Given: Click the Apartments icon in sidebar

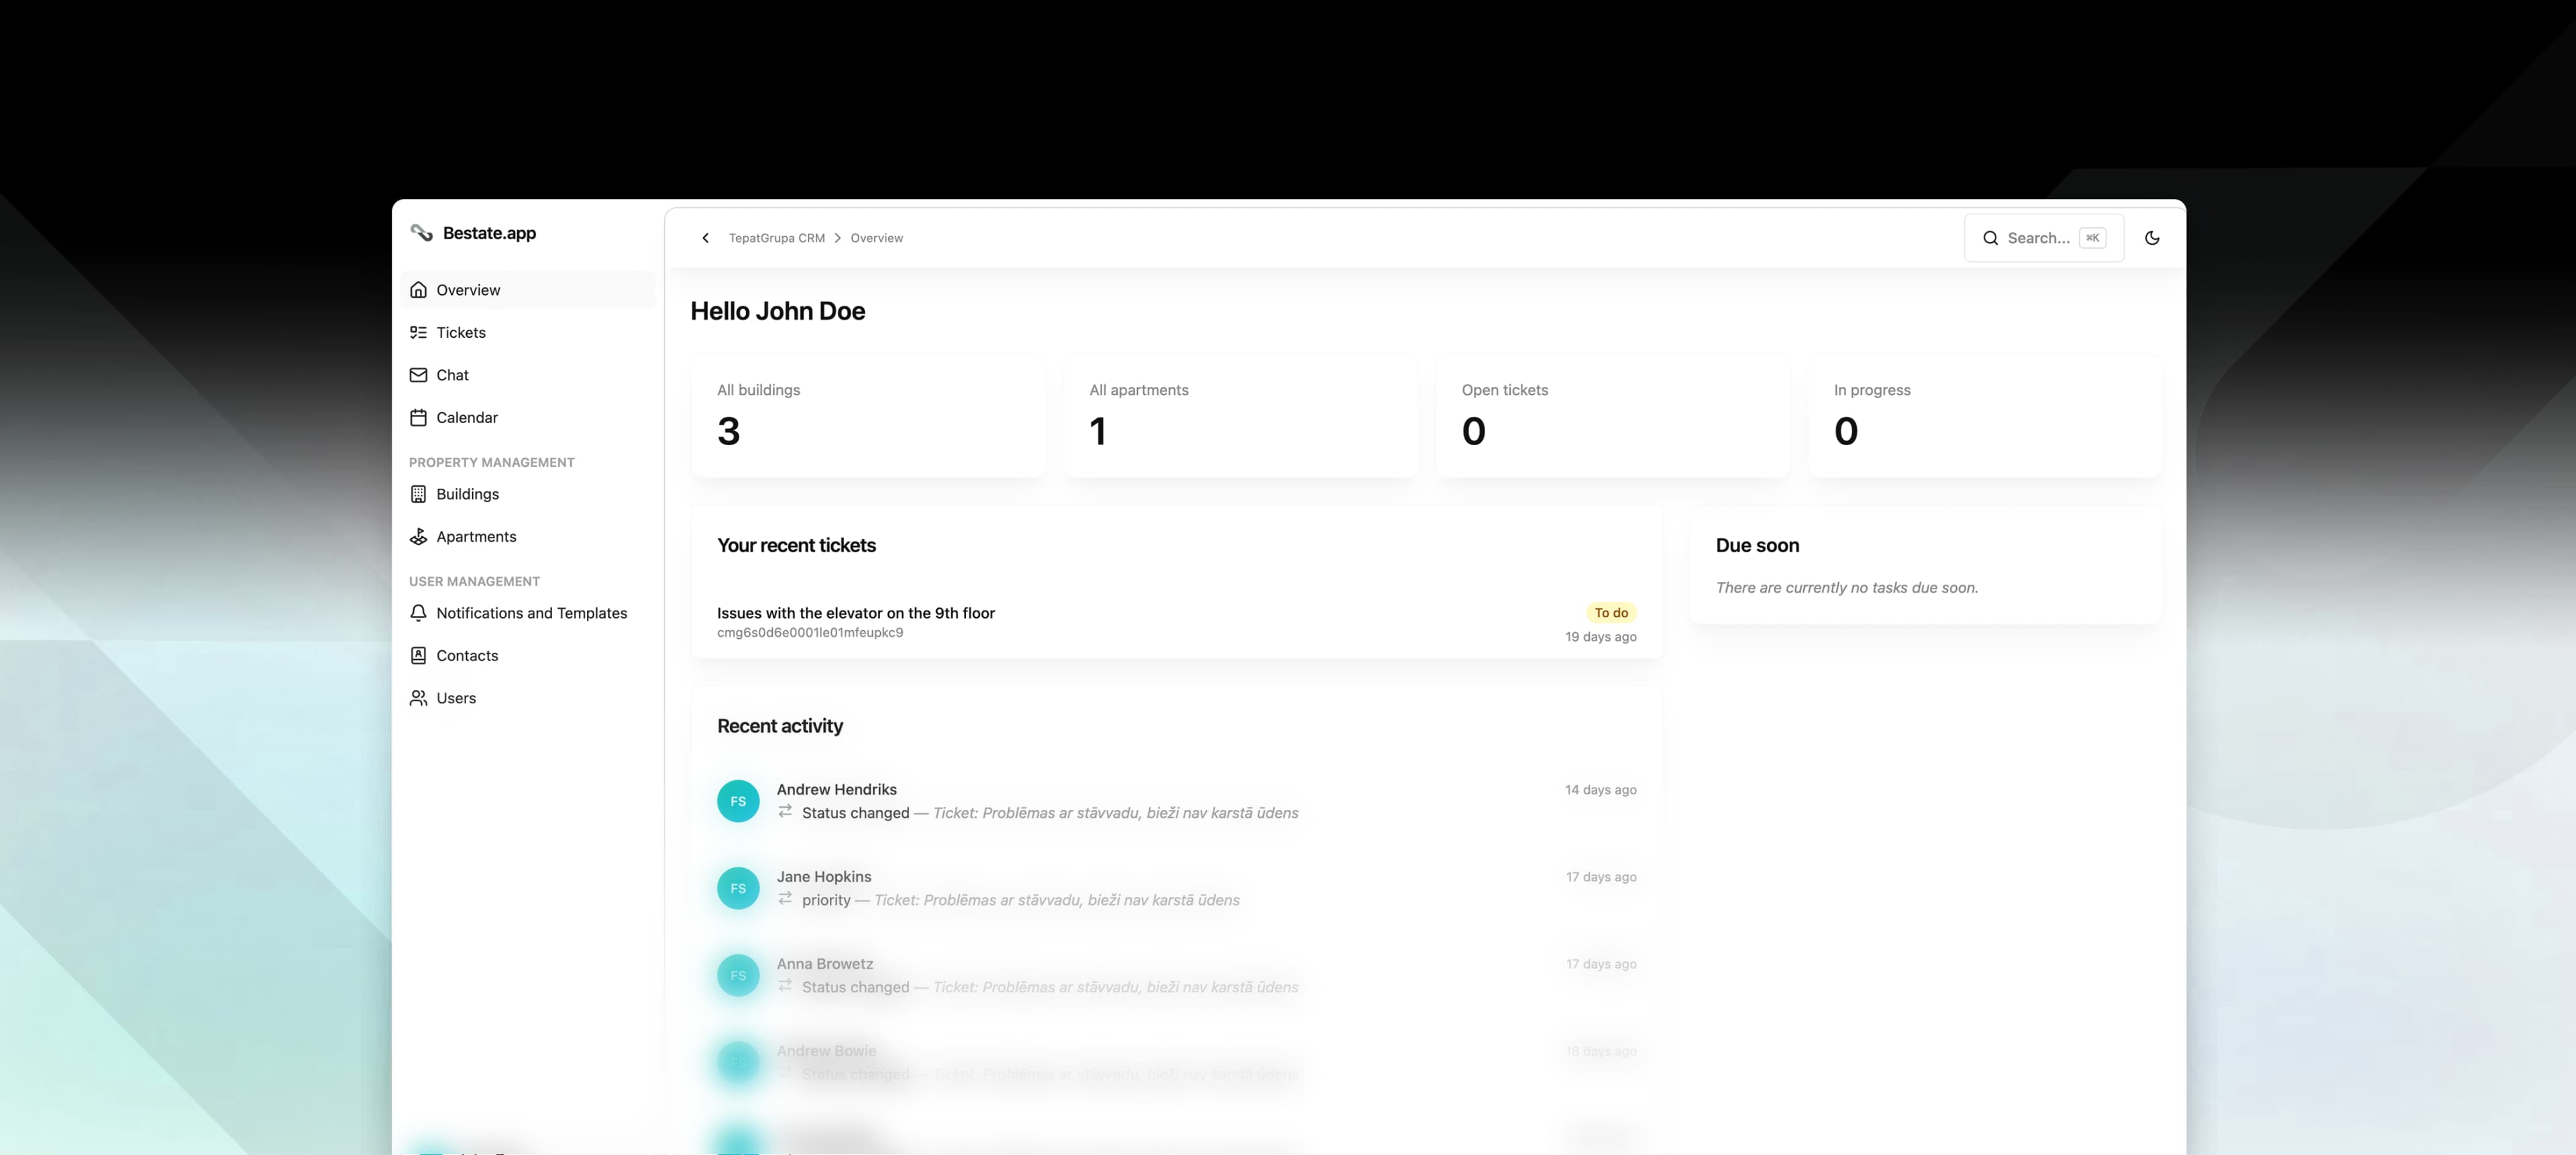Looking at the screenshot, I should (x=418, y=536).
